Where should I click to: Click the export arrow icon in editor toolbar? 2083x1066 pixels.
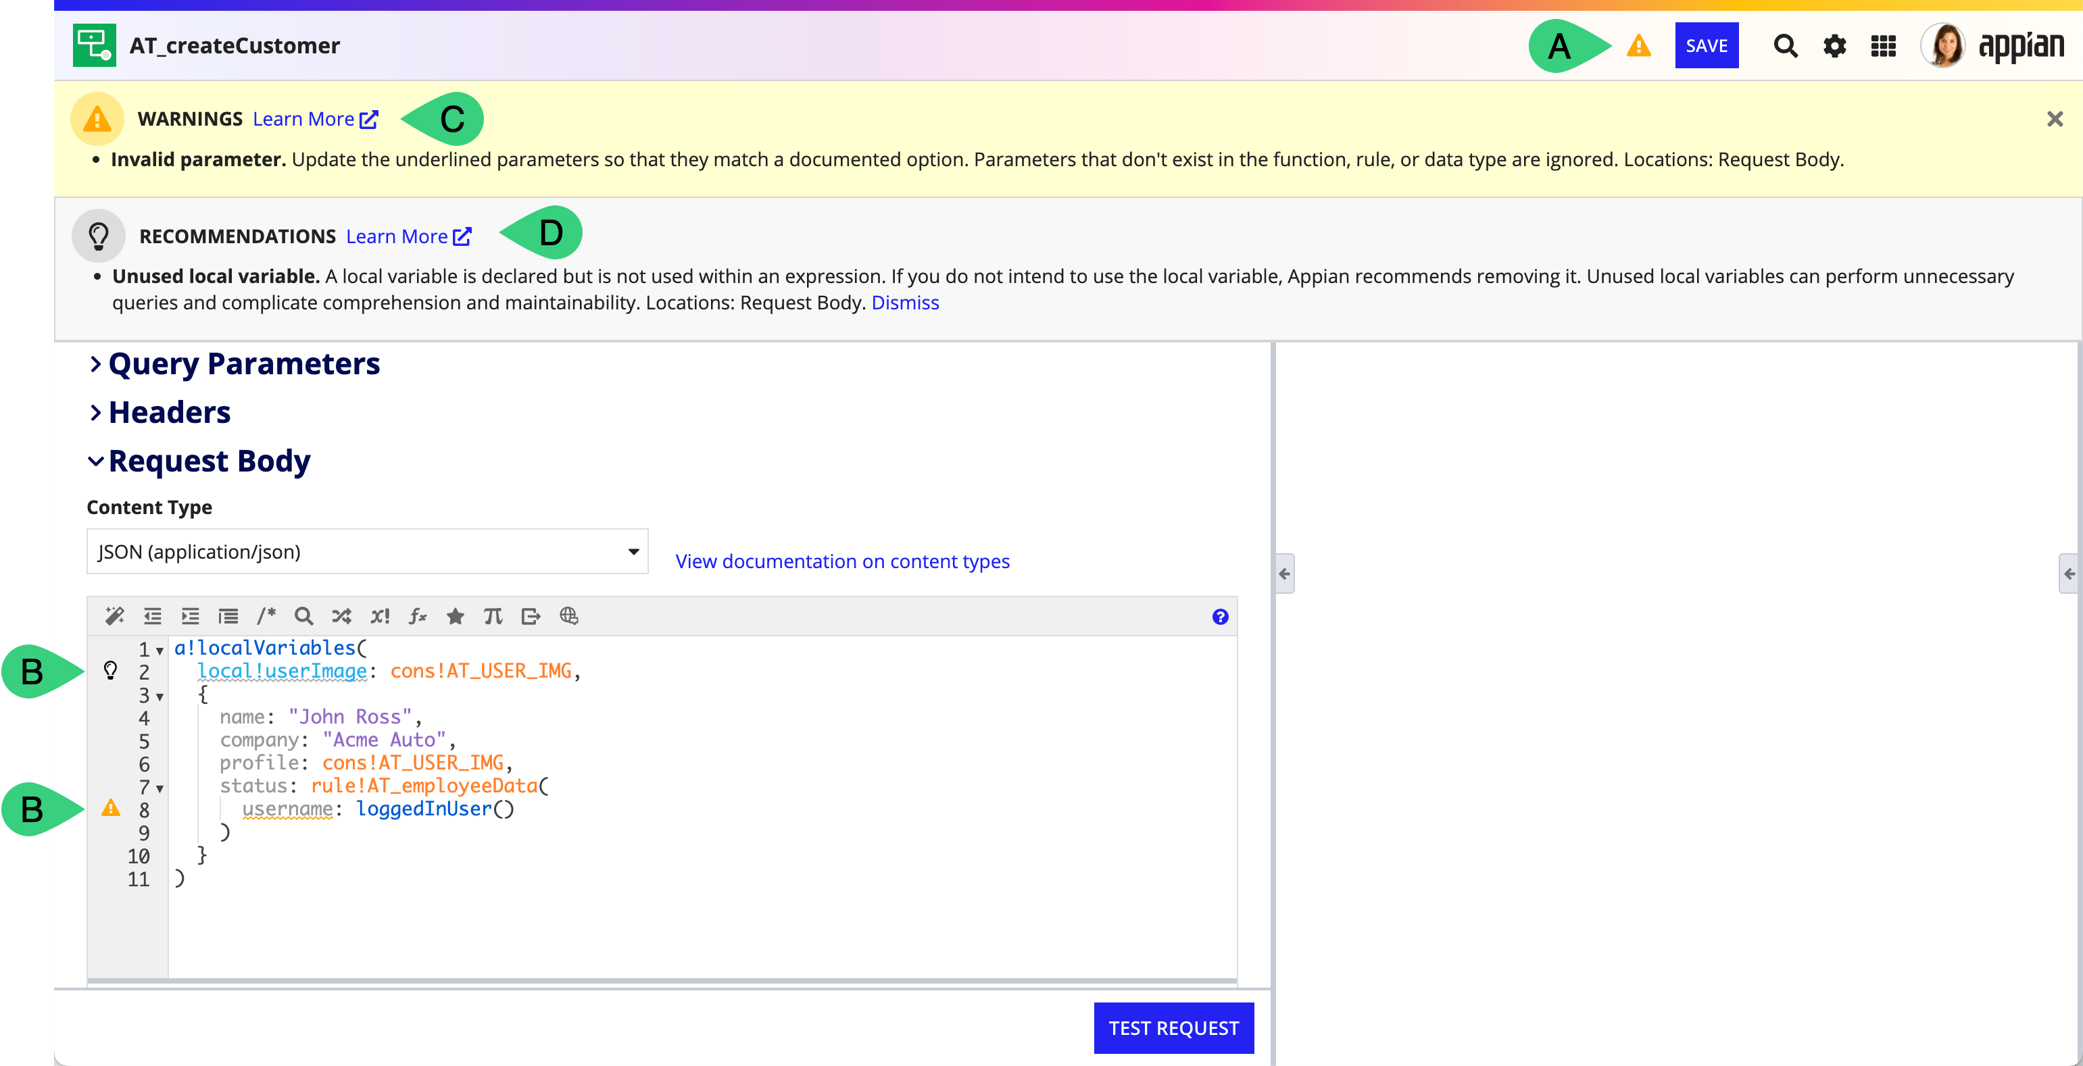(x=531, y=617)
